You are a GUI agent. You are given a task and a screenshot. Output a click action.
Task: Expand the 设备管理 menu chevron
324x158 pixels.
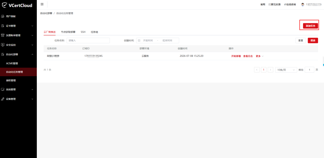click(32, 99)
